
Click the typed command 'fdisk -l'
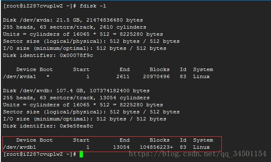(93, 6)
